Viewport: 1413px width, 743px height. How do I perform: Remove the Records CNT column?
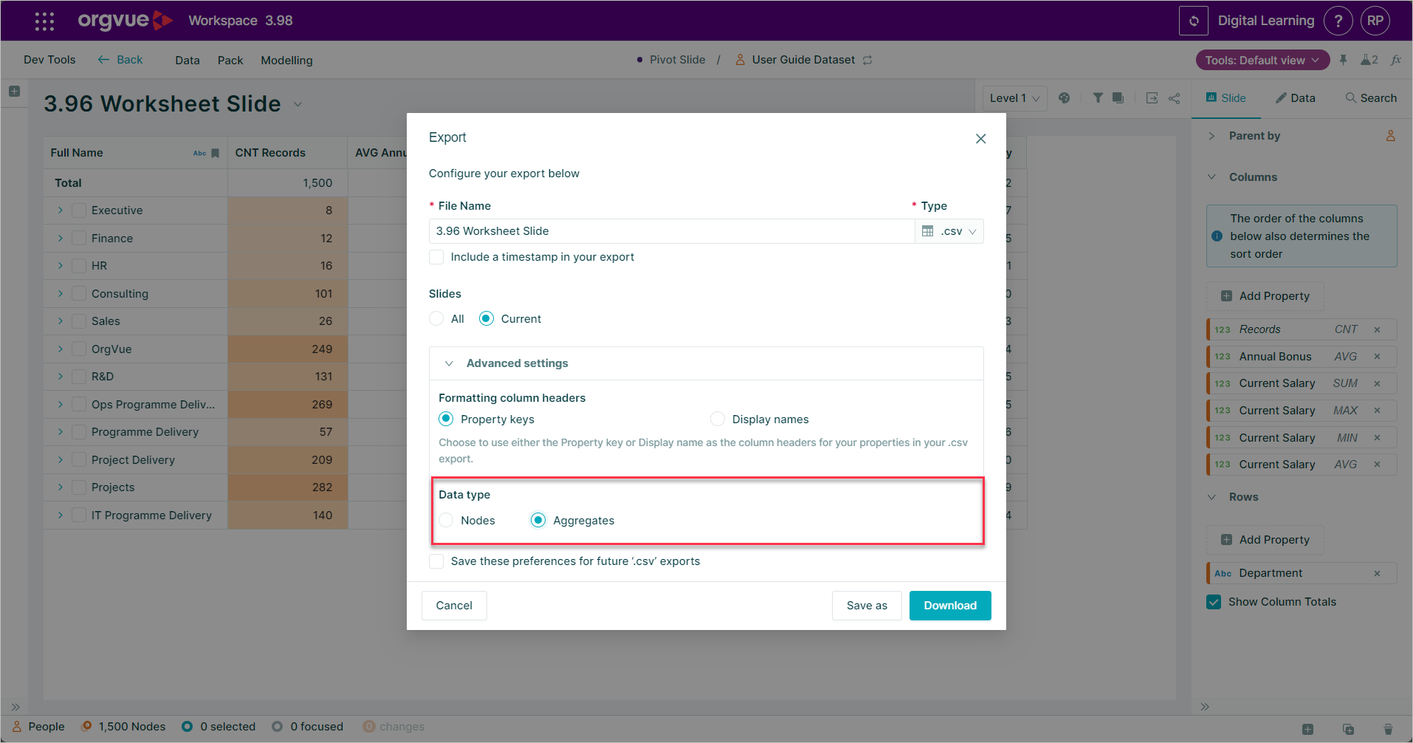pyautogui.click(x=1377, y=329)
